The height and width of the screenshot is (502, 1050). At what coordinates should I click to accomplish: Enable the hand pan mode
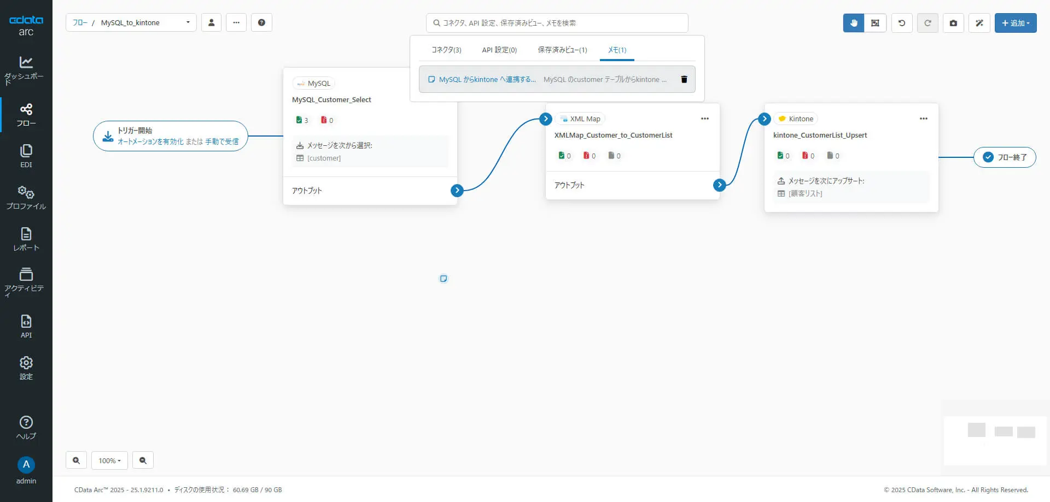point(854,23)
